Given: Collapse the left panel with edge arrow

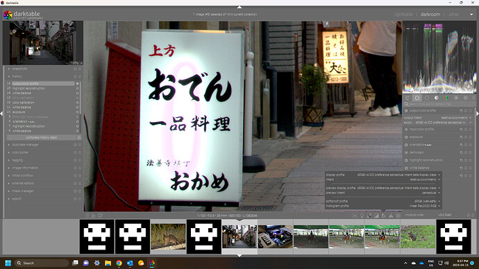Looking at the screenshot, I should click(1, 114).
